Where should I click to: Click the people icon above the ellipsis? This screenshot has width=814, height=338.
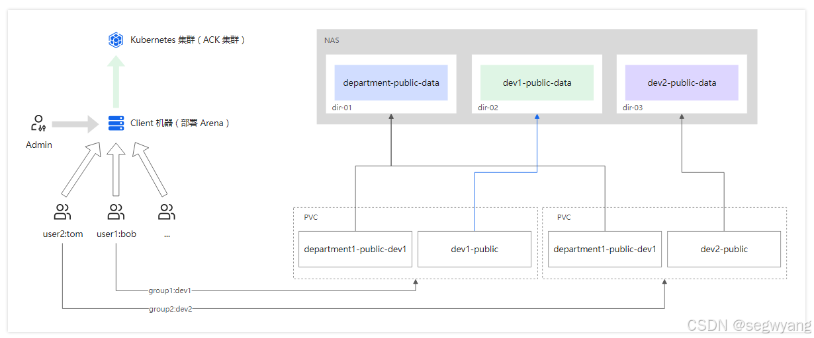(x=167, y=212)
